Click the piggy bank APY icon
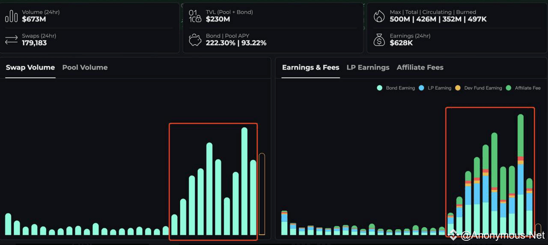548x245 pixels. point(195,40)
